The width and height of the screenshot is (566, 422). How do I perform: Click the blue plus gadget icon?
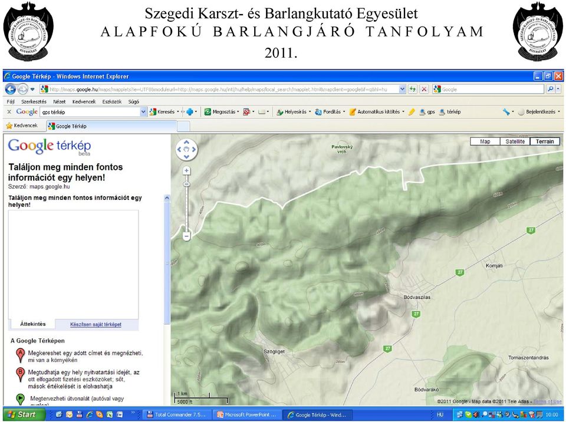pyautogui.click(x=190, y=112)
